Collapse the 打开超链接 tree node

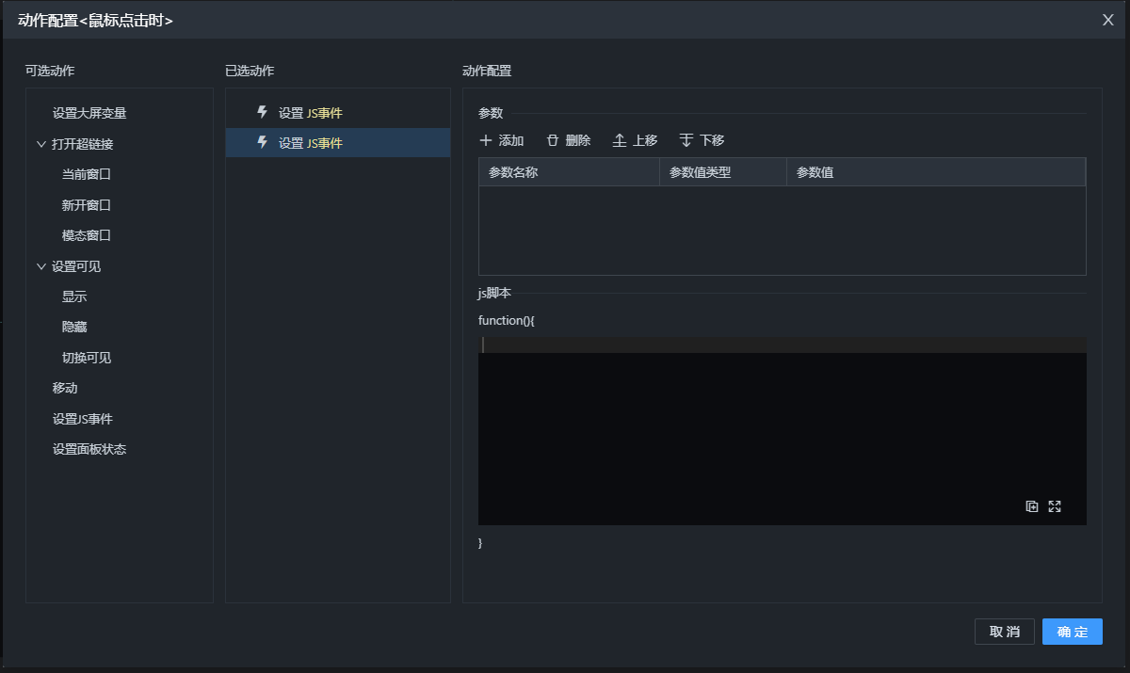click(x=40, y=144)
